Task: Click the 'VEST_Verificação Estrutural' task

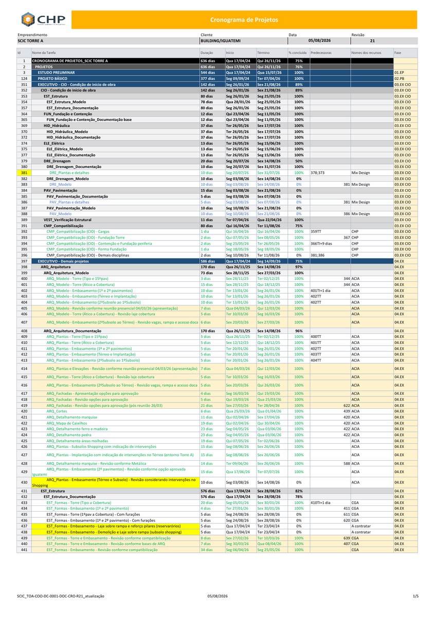Action: coord(69,220)
